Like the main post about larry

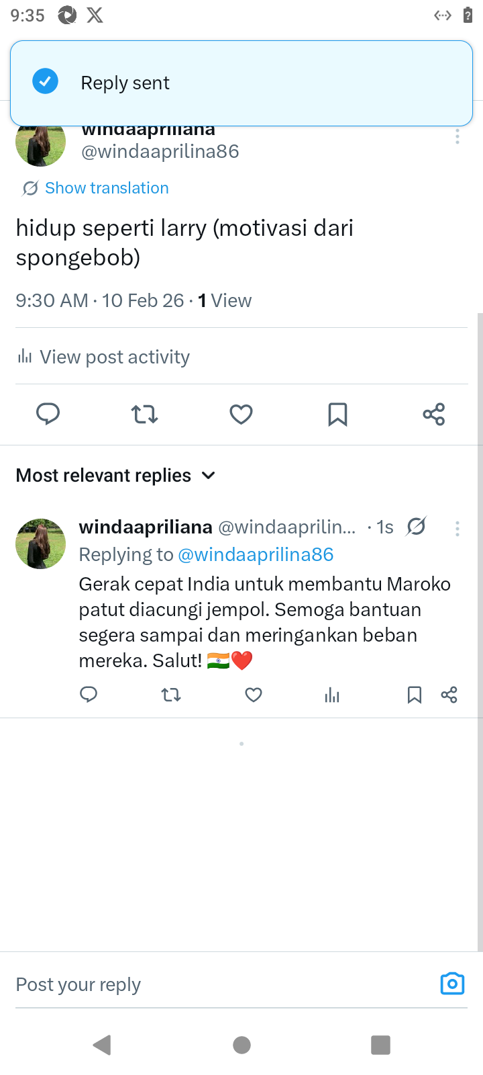tap(241, 414)
